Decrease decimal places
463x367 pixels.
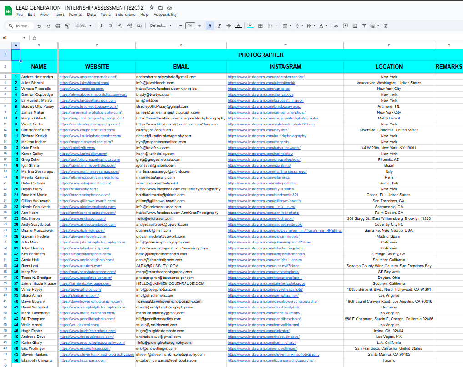click(x=120, y=25)
